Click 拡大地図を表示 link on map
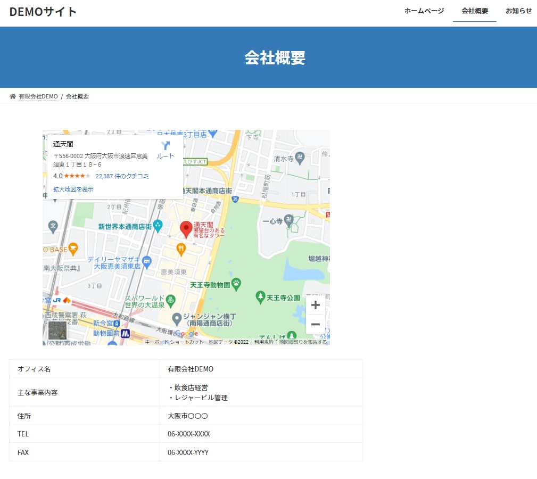 [73, 189]
